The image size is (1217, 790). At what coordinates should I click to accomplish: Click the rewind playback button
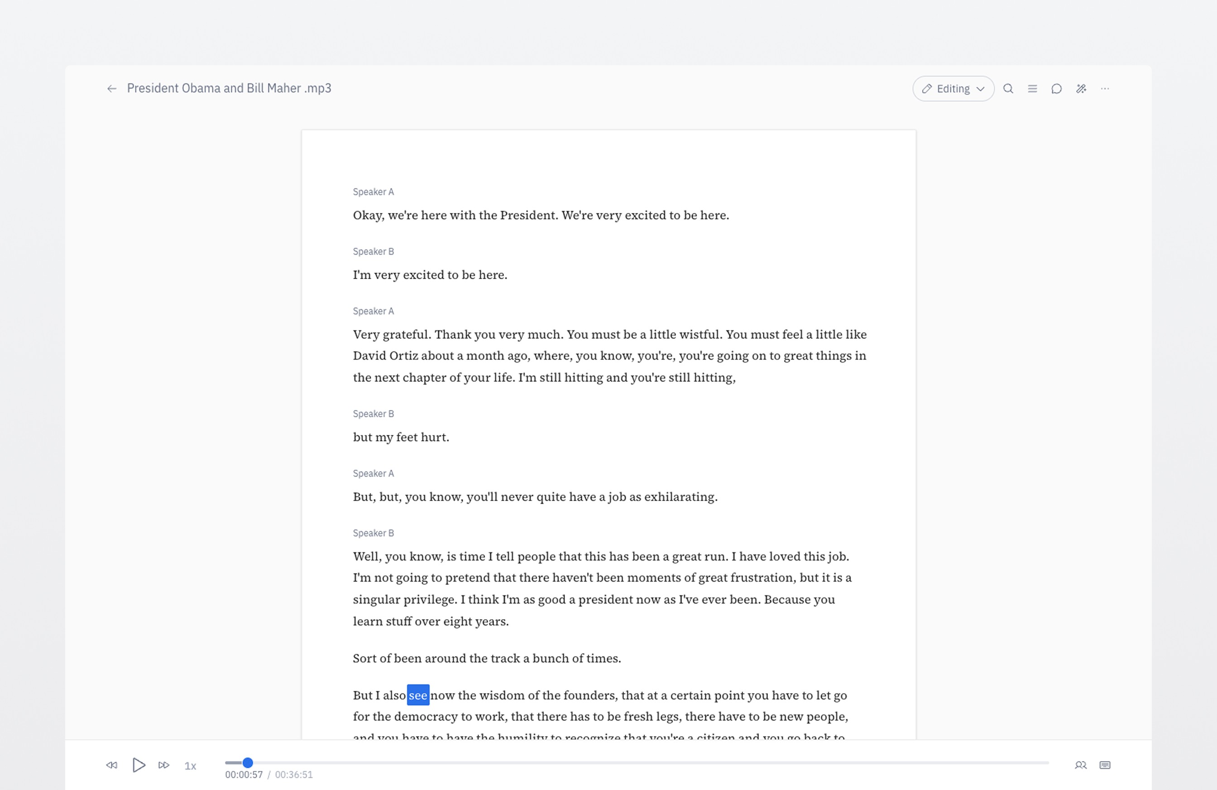[111, 766]
